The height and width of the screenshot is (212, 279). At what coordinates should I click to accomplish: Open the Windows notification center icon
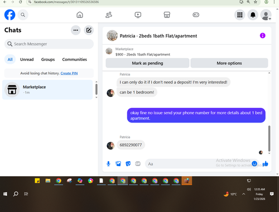click(x=272, y=194)
